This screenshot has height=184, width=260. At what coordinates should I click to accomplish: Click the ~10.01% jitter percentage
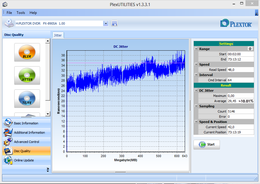click(246, 101)
